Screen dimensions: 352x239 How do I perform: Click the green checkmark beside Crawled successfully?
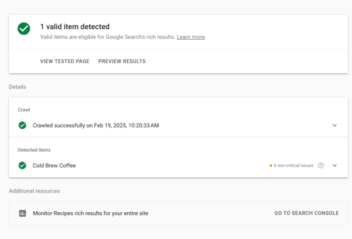tap(23, 126)
